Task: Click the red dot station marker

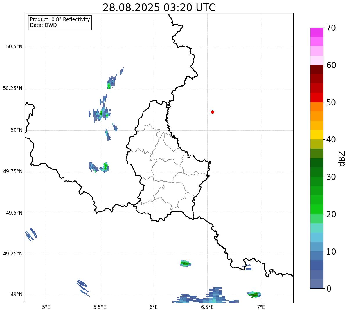Action: (x=213, y=112)
